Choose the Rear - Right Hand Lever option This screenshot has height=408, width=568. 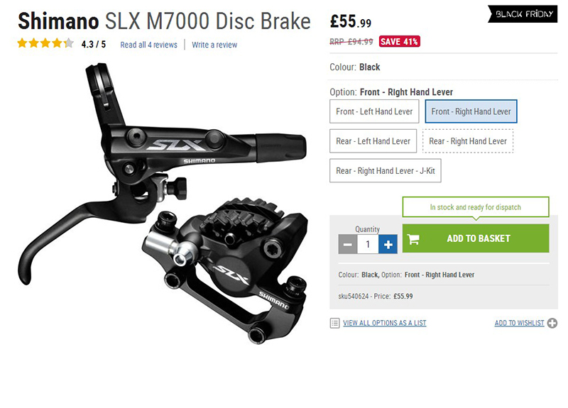(468, 141)
